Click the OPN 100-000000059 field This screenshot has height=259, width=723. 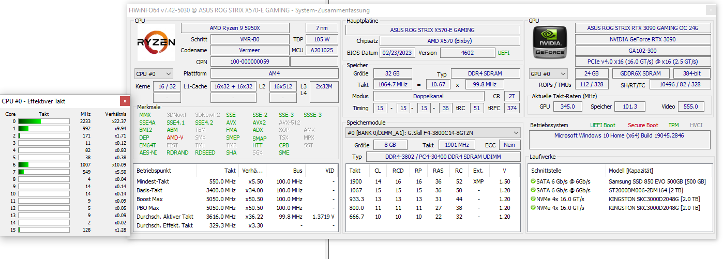click(x=250, y=62)
